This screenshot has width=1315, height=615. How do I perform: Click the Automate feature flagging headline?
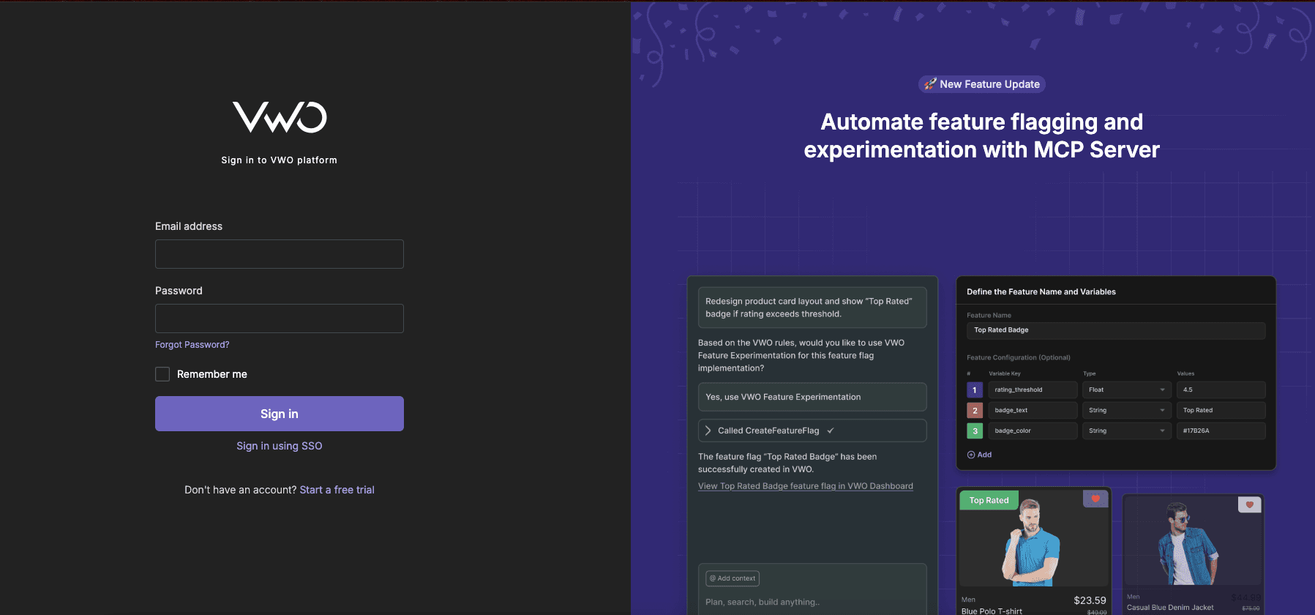click(x=982, y=135)
